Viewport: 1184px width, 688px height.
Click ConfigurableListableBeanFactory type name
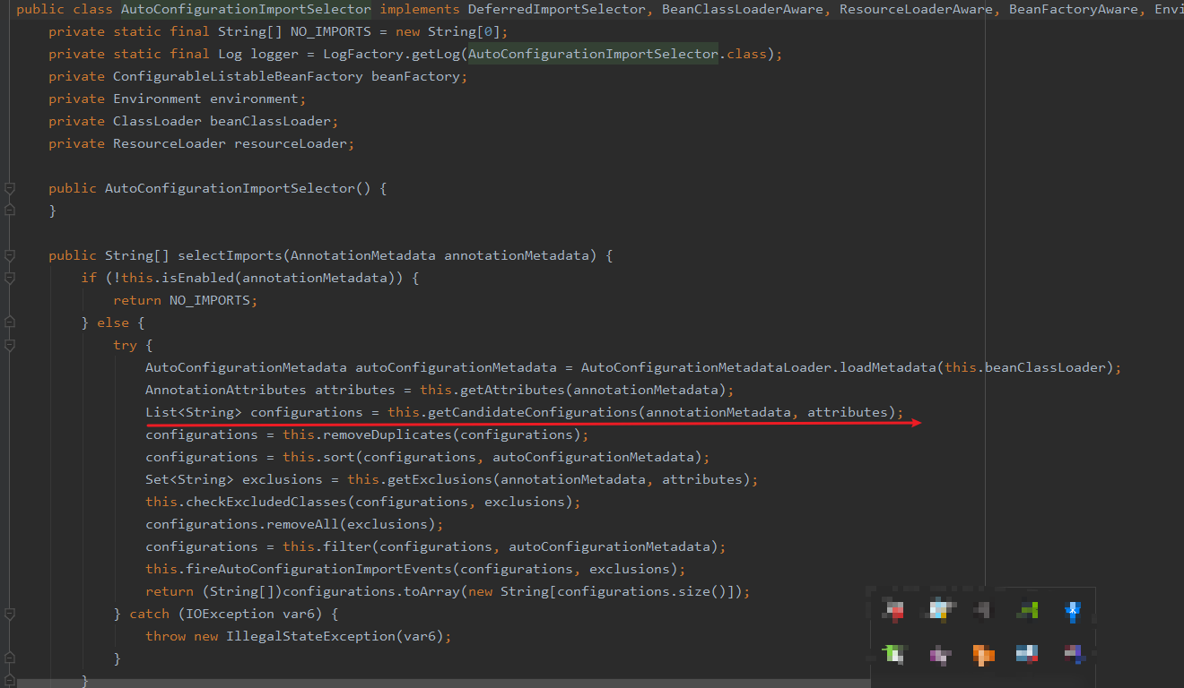[x=238, y=76]
